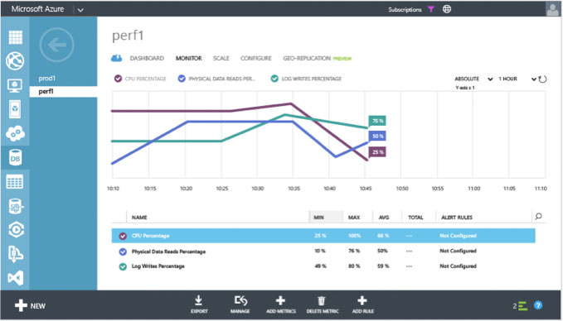Viewport: 563px width, 321px height.
Task: Open the help question mark icon
Action: point(538,305)
